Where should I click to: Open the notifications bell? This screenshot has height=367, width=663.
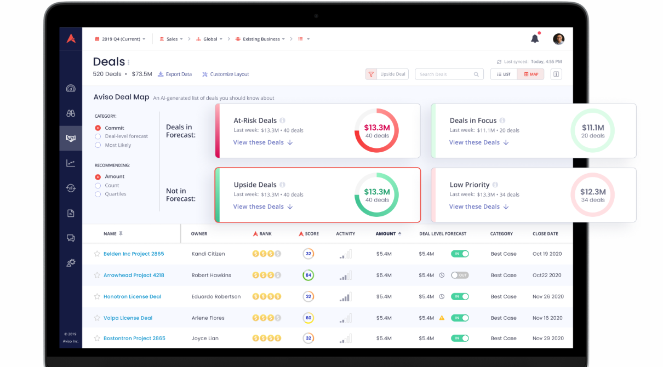tap(535, 38)
